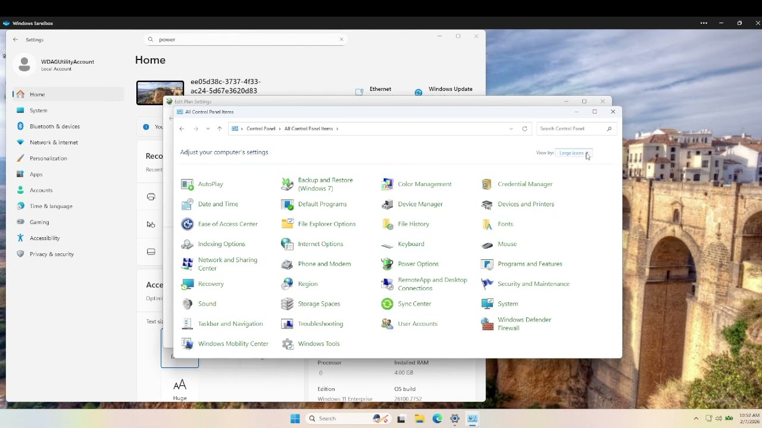Open the File History icon

pyautogui.click(x=388, y=224)
